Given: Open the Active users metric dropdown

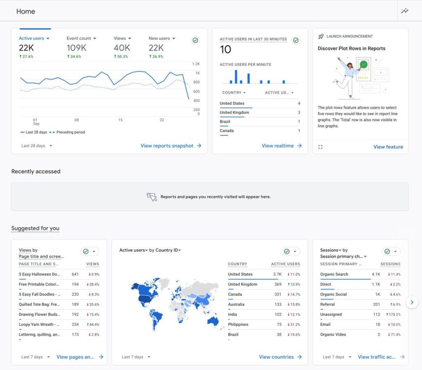Looking at the screenshot, I should (34, 38).
